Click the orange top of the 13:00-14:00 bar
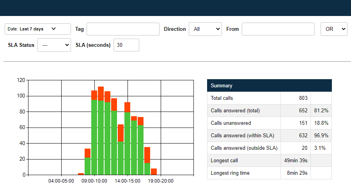Viewport: 351px width, 195px height. click(121, 133)
